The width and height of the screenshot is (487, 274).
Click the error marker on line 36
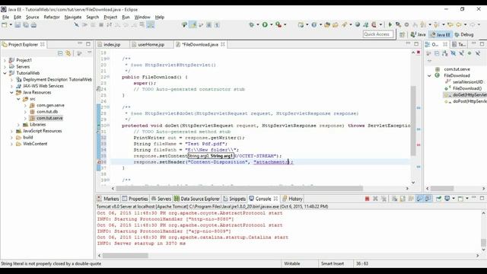pos(99,162)
